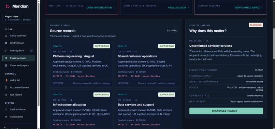Click the sidebar vertical scrollbar
The image size is (275, 129).
(x=39, y=54)
